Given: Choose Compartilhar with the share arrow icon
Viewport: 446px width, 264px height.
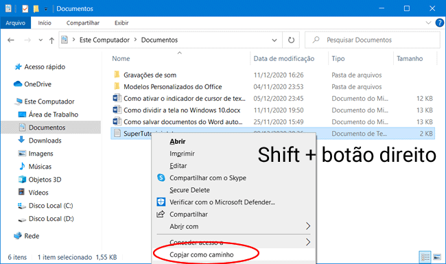Looking at the screenshot, I should click(189, 214).
